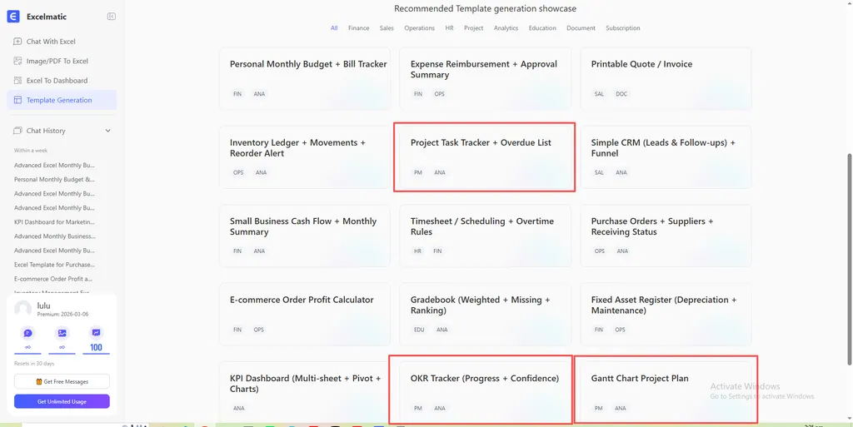853x427 pixels.
Task: Click the Template Generation sidebar icon
Action: [18, 100]
